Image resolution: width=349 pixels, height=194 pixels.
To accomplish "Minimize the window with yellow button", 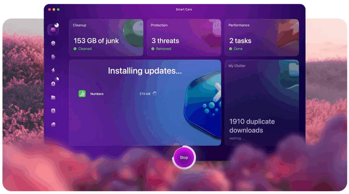I will (54, 9).
